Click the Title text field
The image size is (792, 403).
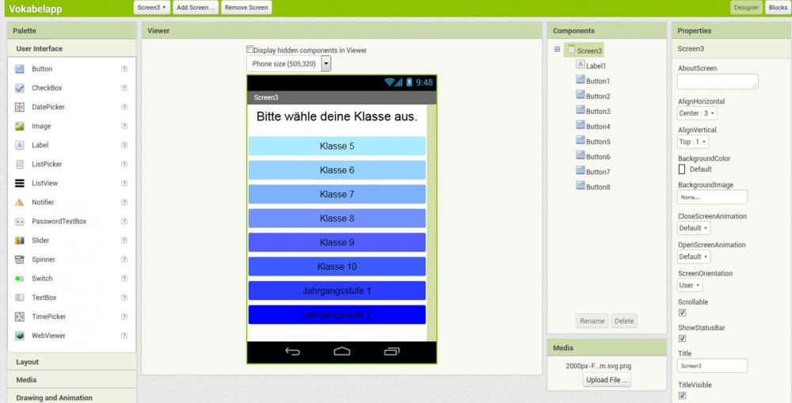point(712,366)
